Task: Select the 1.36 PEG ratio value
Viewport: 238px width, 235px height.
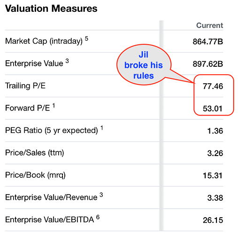Action: (215, 131)
